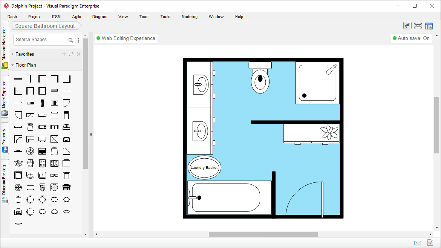Select the toilet shape on the canvas
The width and height of the screenshot is (441, 248).
(260, 78)
